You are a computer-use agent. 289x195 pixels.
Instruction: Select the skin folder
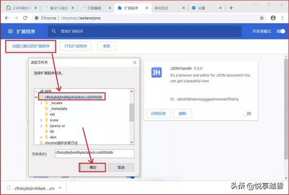[x=53, y=137]
